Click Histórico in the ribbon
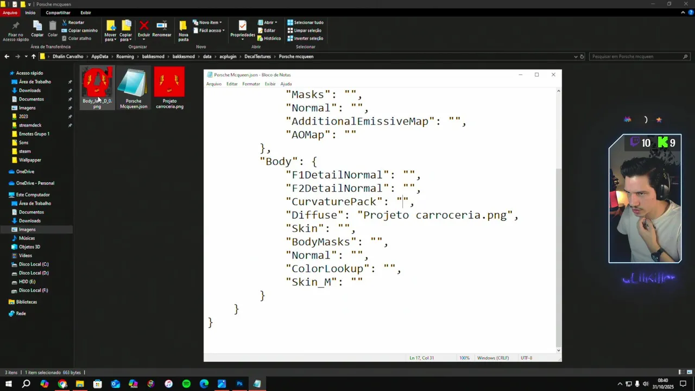Viewport: 695px width, 391px height. click(x=269, y=39)
